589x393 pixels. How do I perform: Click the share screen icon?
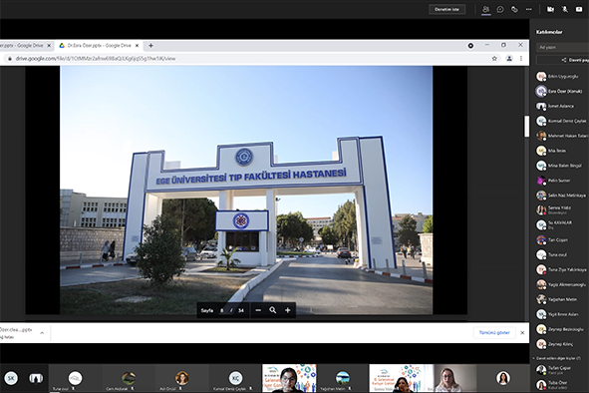(579, 9)
